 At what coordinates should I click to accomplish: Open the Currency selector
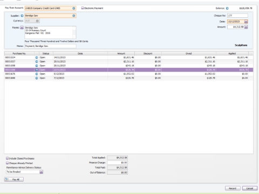tap(37, 21)
